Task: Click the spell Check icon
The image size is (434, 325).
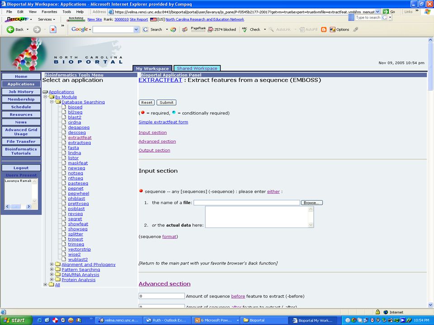Action: [245, 30]
